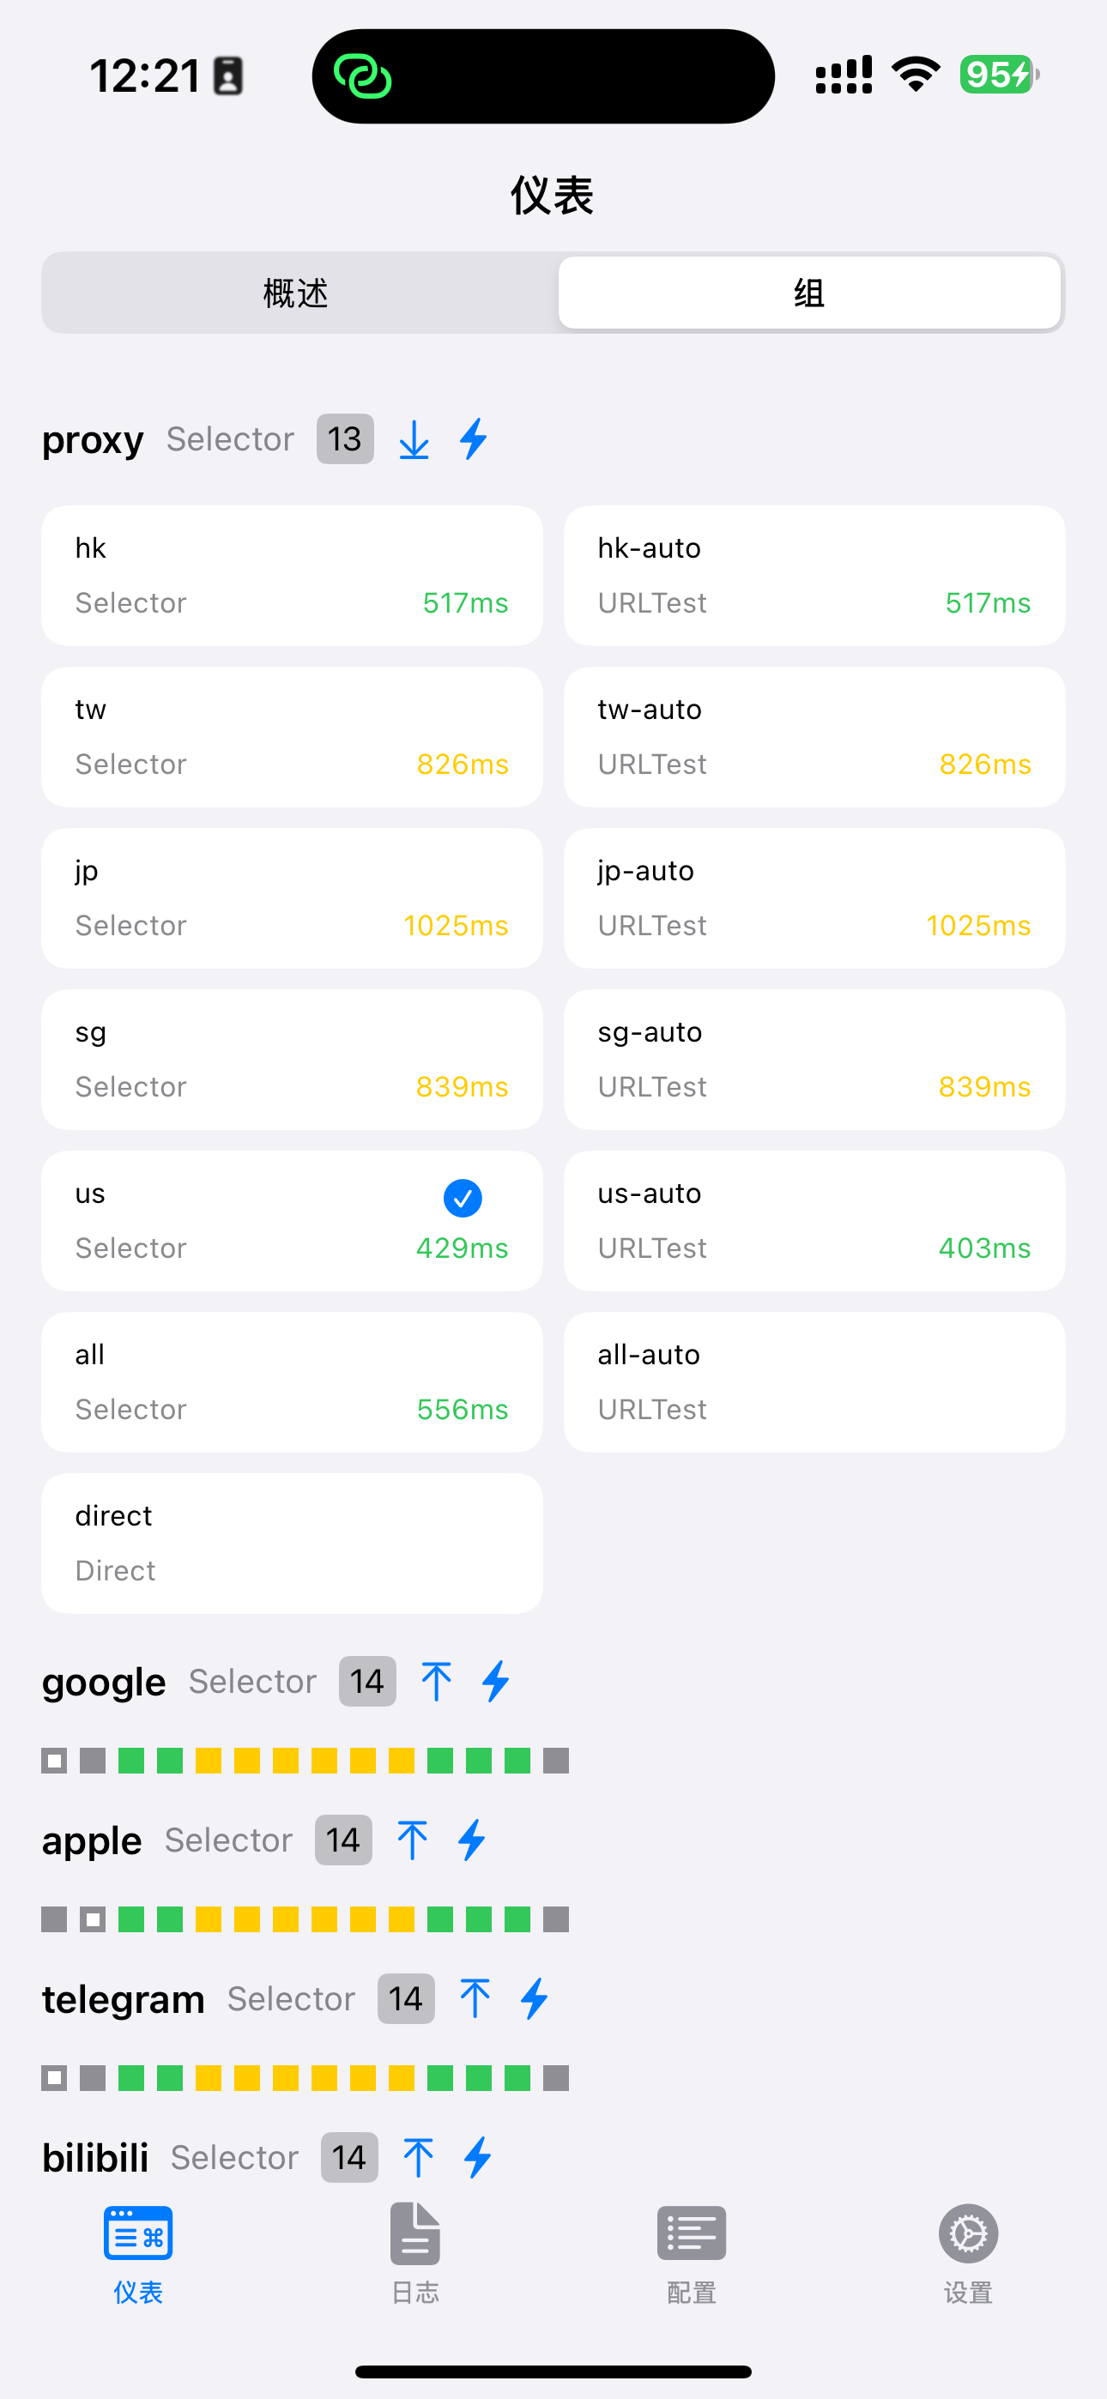Collapse the proxy group list
1107x2399 pixels.
[x=414, y=438]
